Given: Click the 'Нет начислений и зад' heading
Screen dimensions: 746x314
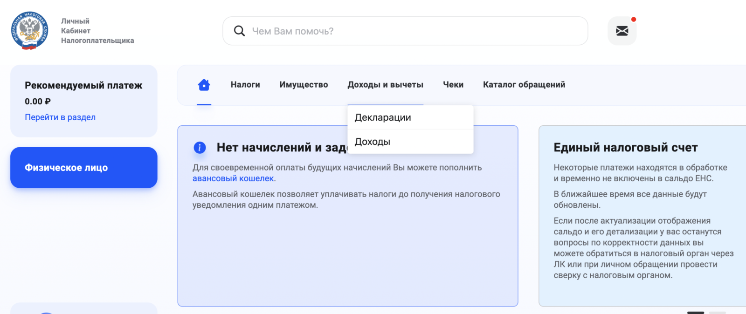Looking at the screenshot, I should [x=282, y=148].
